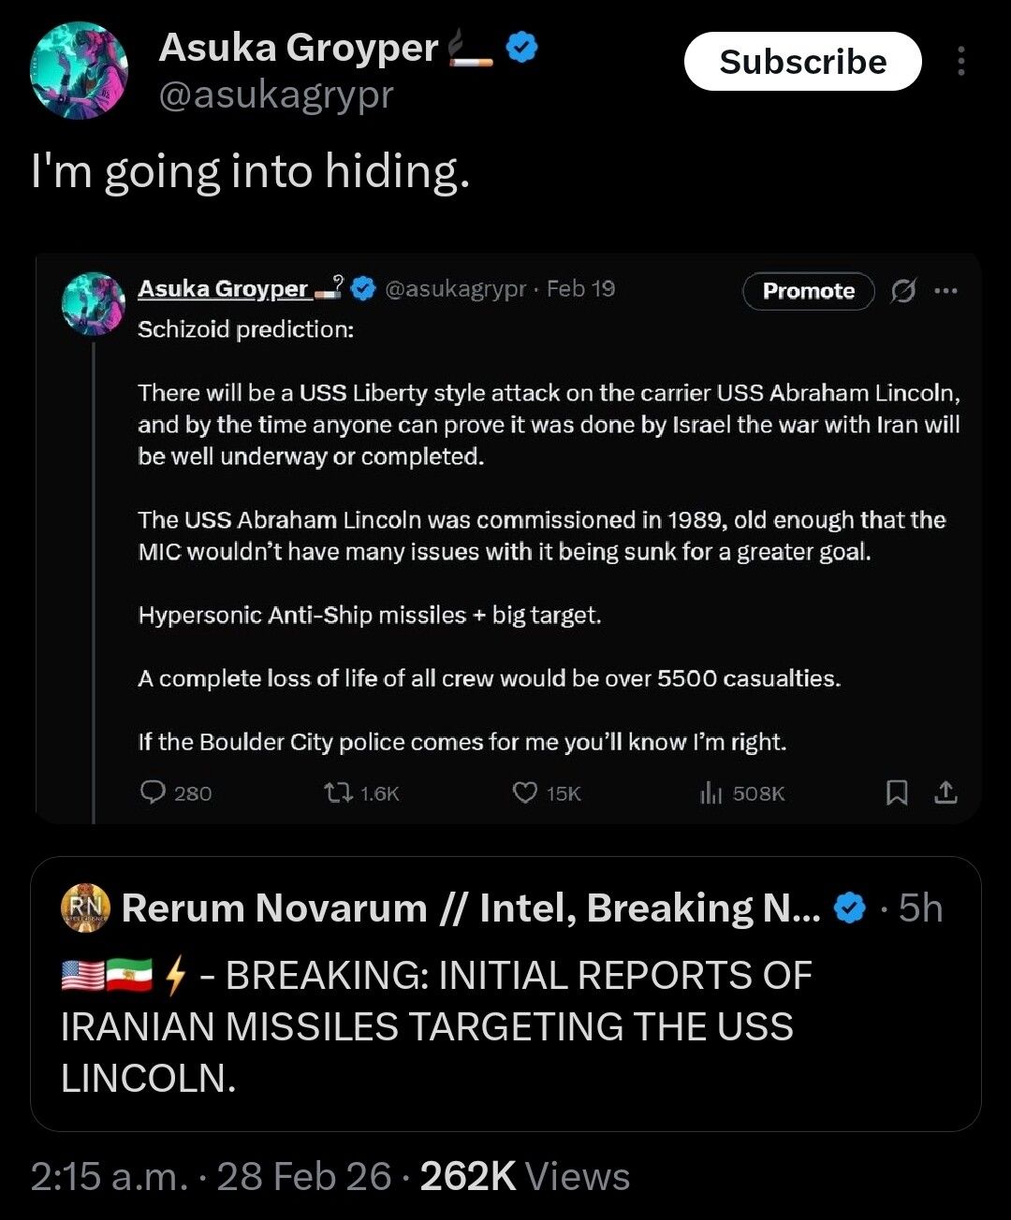The image size is (1011, 1220).
Task: Click the small avatar in quoted post
Action: click(x=94, y=304)
